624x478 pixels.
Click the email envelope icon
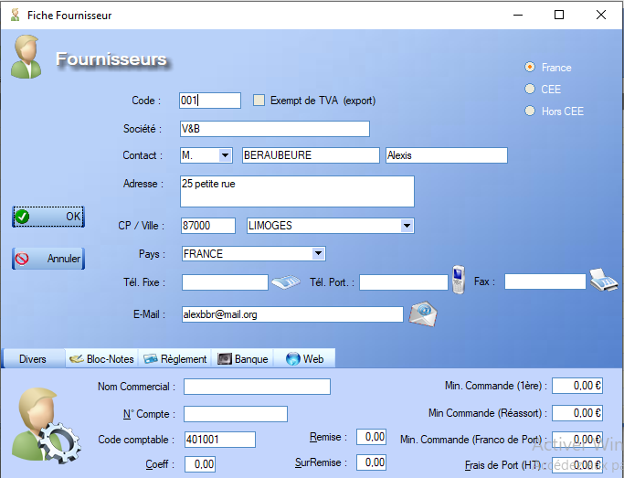tap(422, 313)
